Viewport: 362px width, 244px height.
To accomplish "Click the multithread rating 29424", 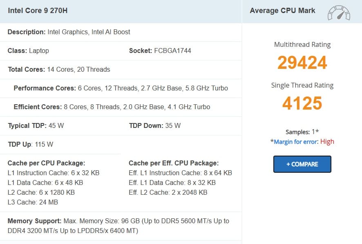I will point(302,62).
